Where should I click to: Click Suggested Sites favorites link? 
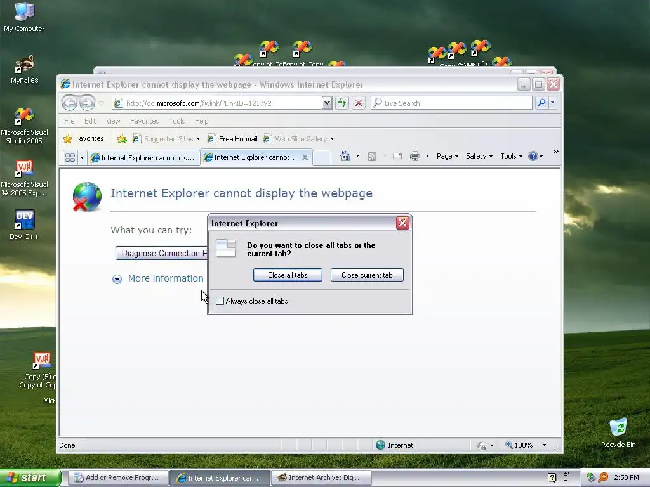[166, 139]
